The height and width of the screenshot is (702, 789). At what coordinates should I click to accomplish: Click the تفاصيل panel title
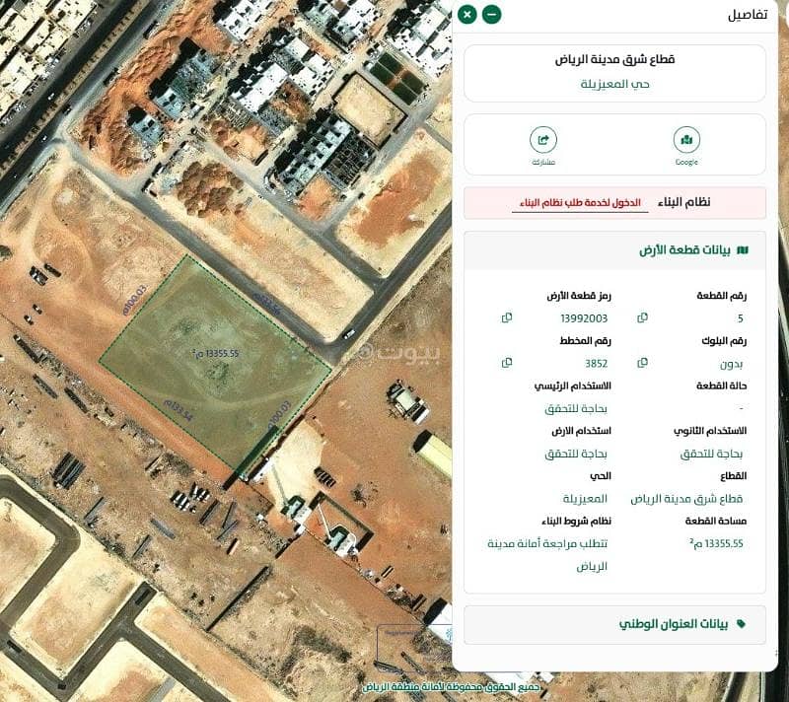click(x=752, y=15)
